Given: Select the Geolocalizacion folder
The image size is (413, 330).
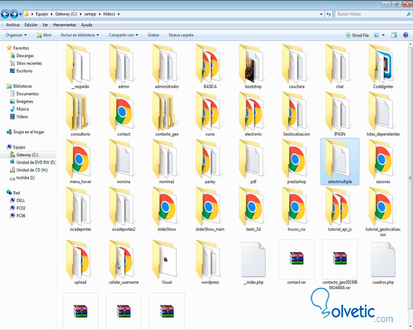Looking at the screenshot, I should point(297,114).
